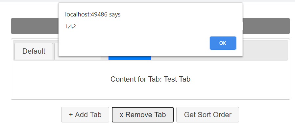The width and height of the screenshot is (295, 130).
Task: Click the + Add Tab button
Action: pos(85,115)
